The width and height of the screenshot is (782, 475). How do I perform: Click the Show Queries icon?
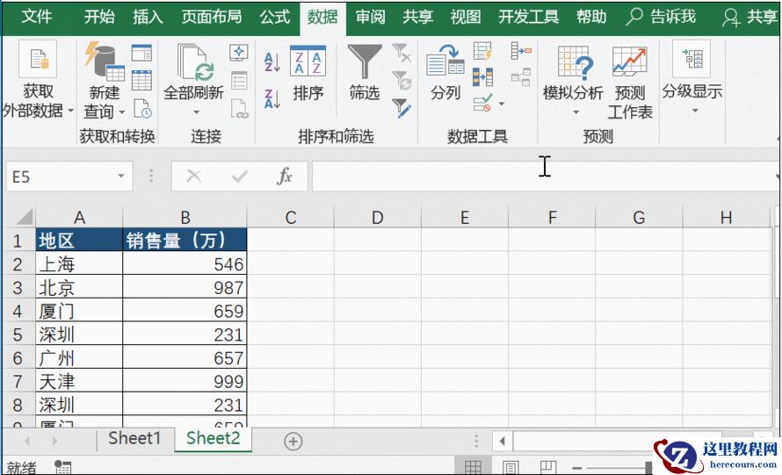(x=141, y=53)
